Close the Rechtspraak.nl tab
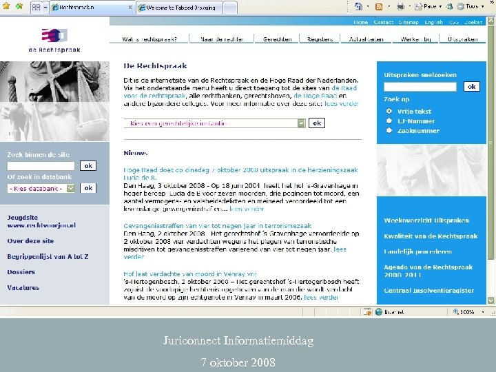496x372 pixels. 130,8
